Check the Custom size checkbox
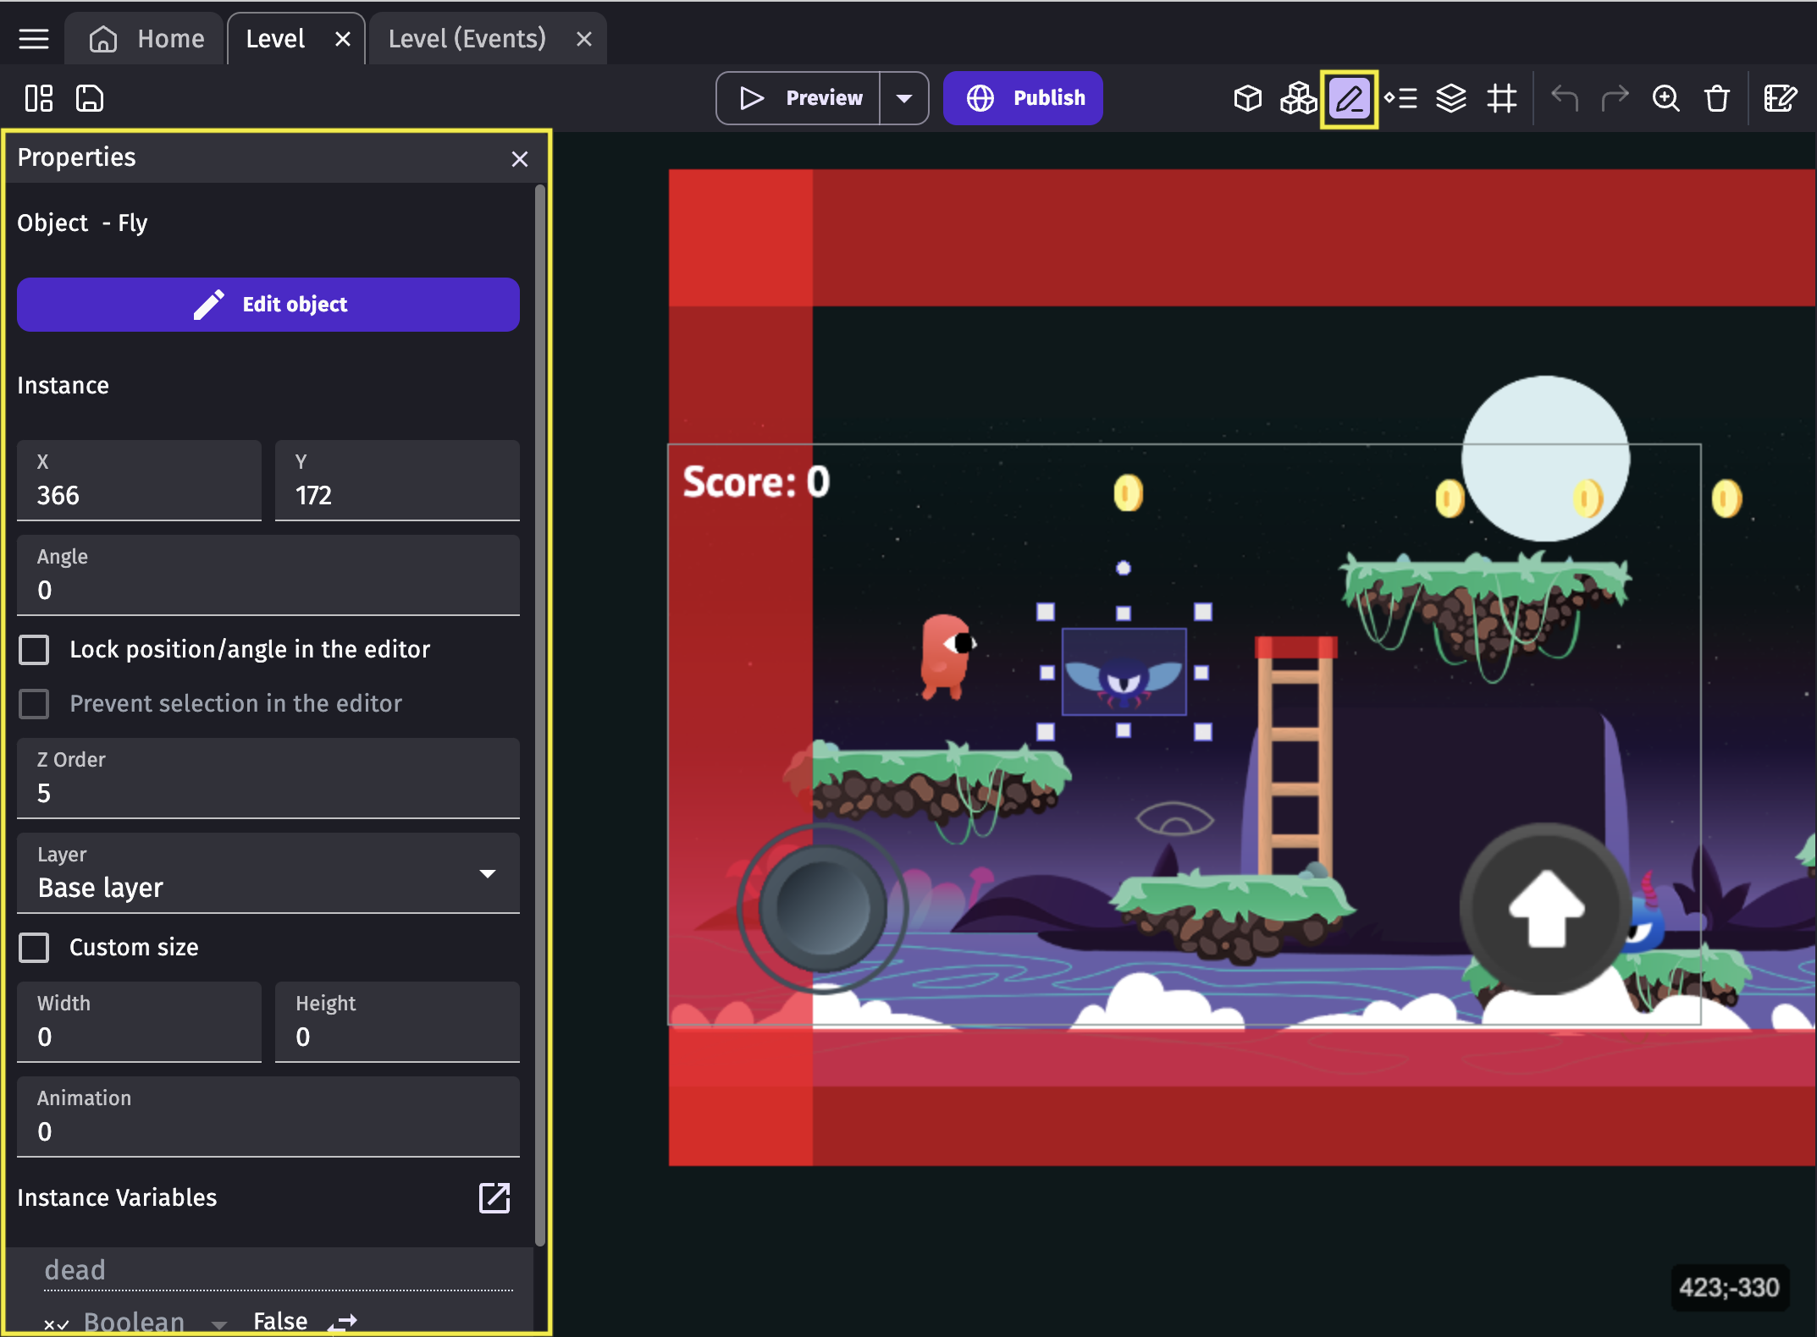 click(35, 948)
